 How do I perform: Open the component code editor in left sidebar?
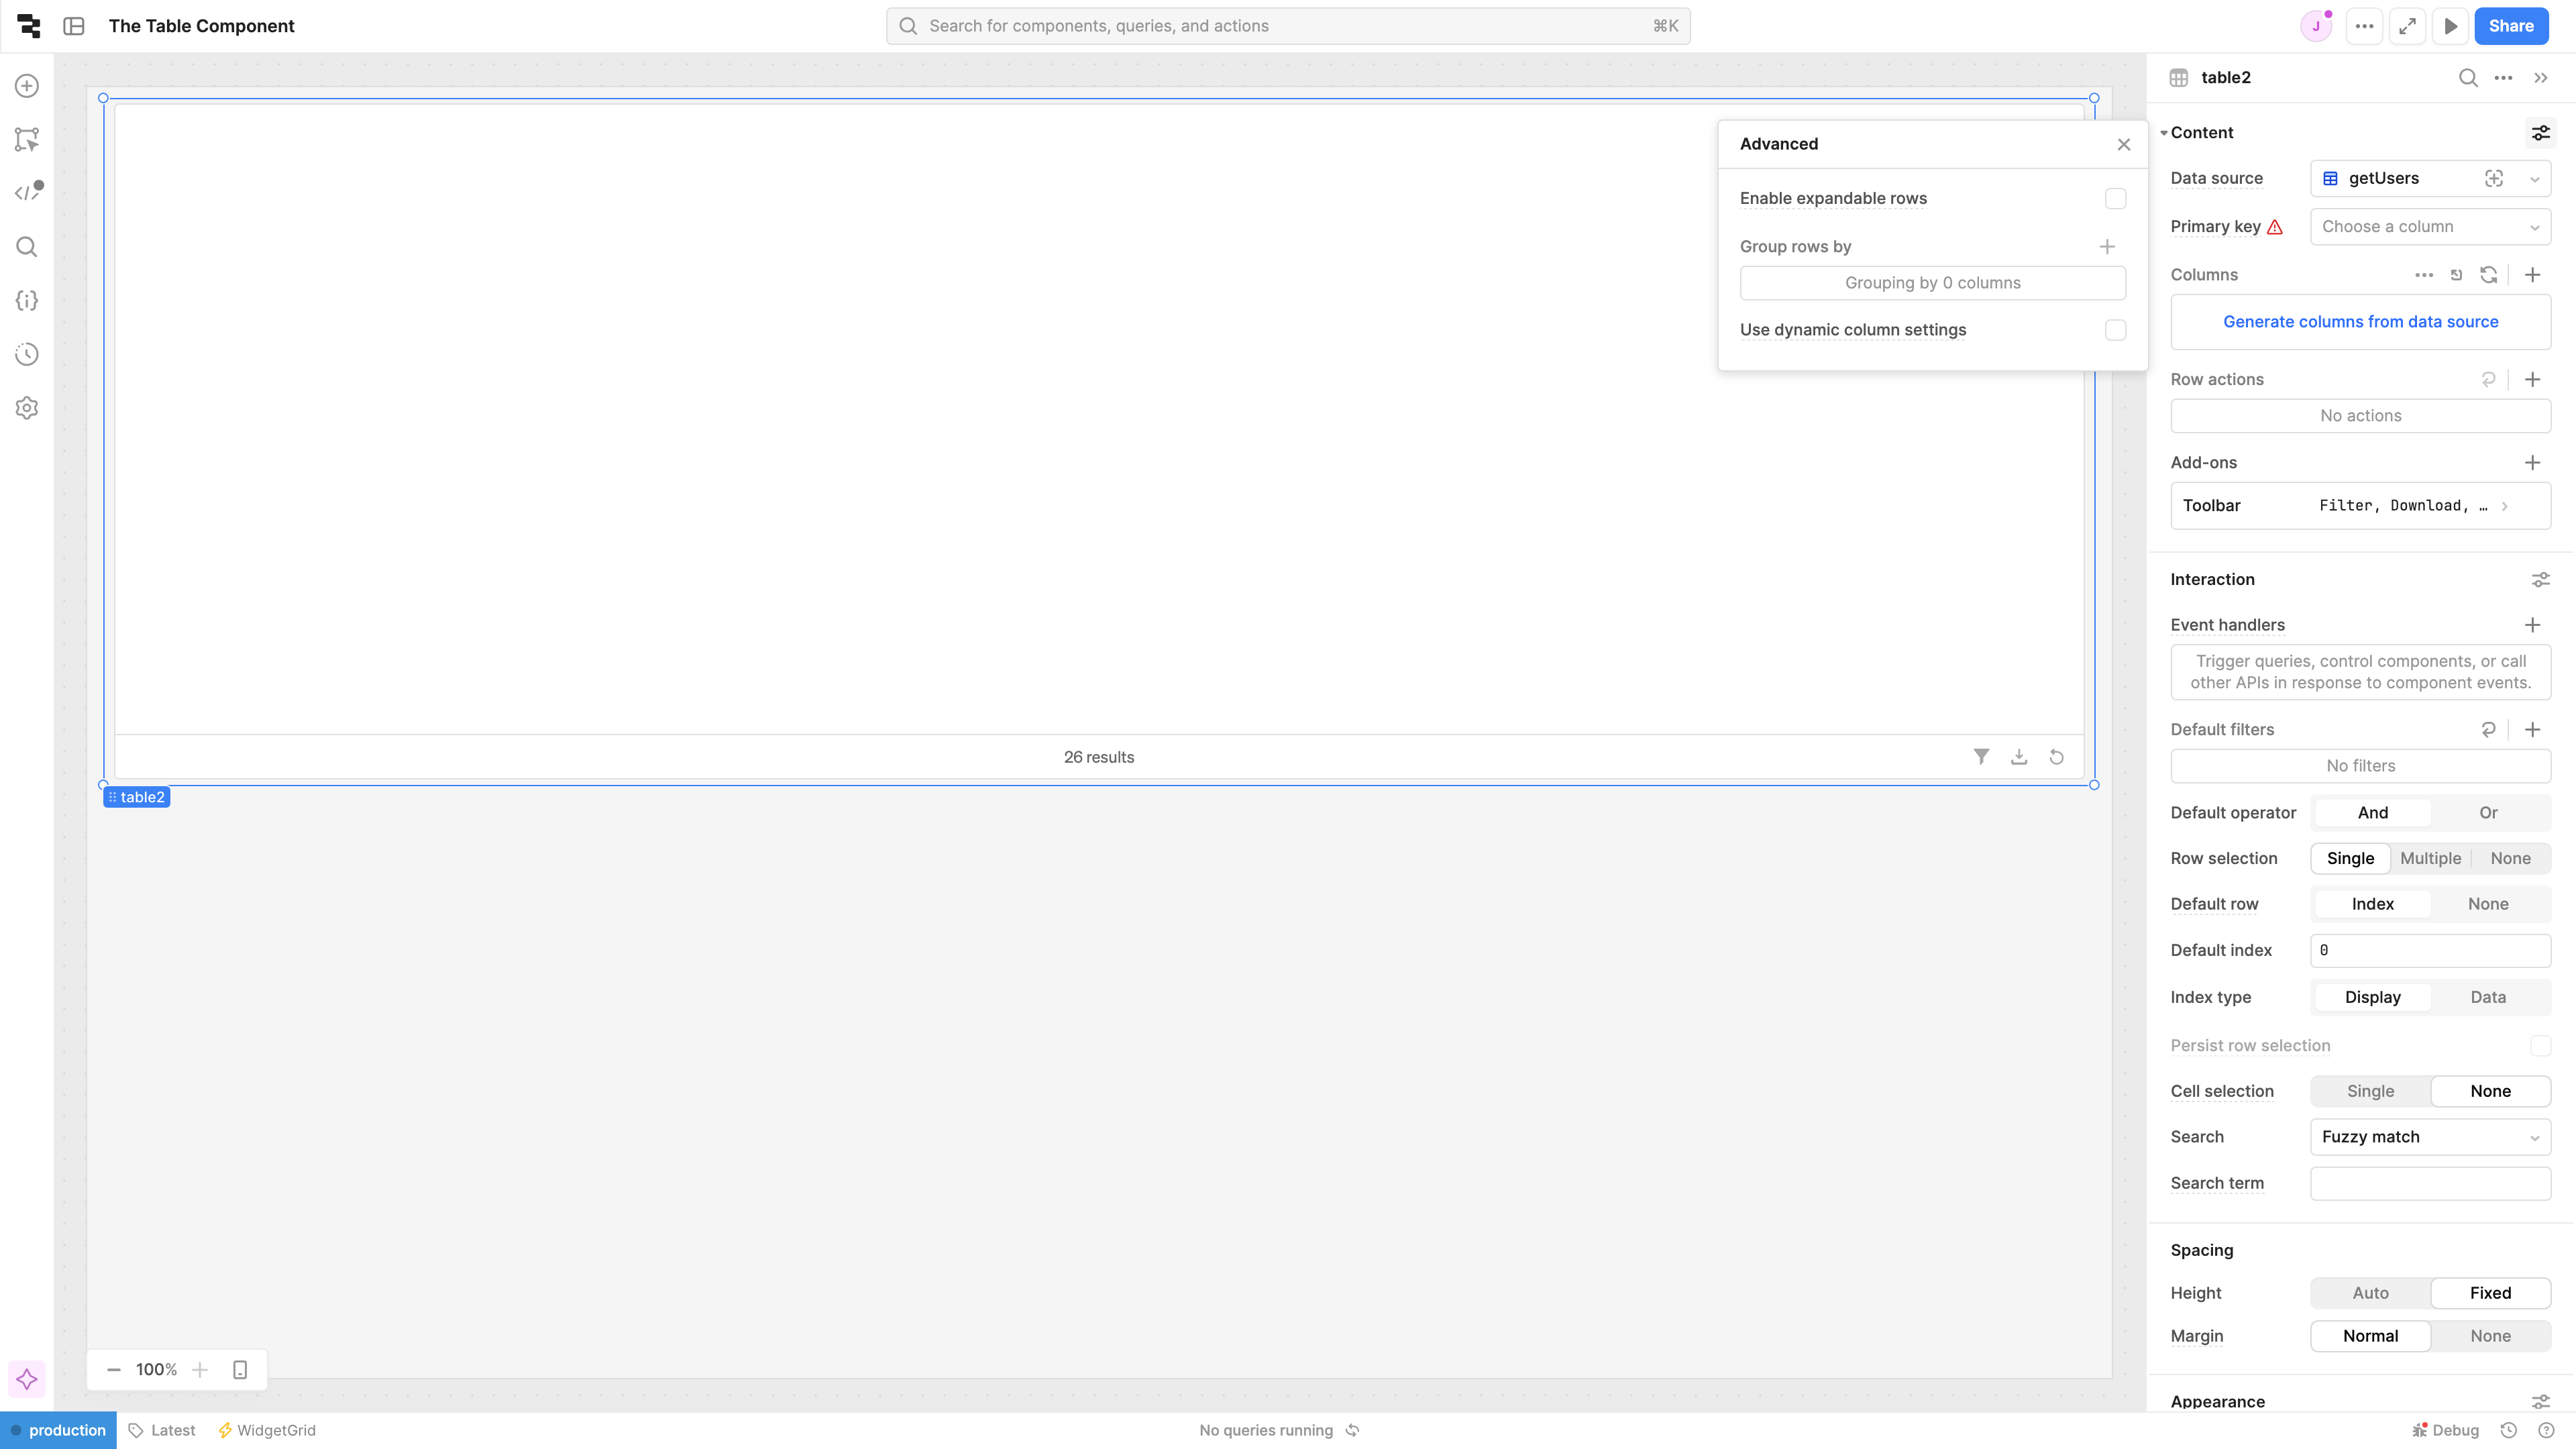pos(25,191)
